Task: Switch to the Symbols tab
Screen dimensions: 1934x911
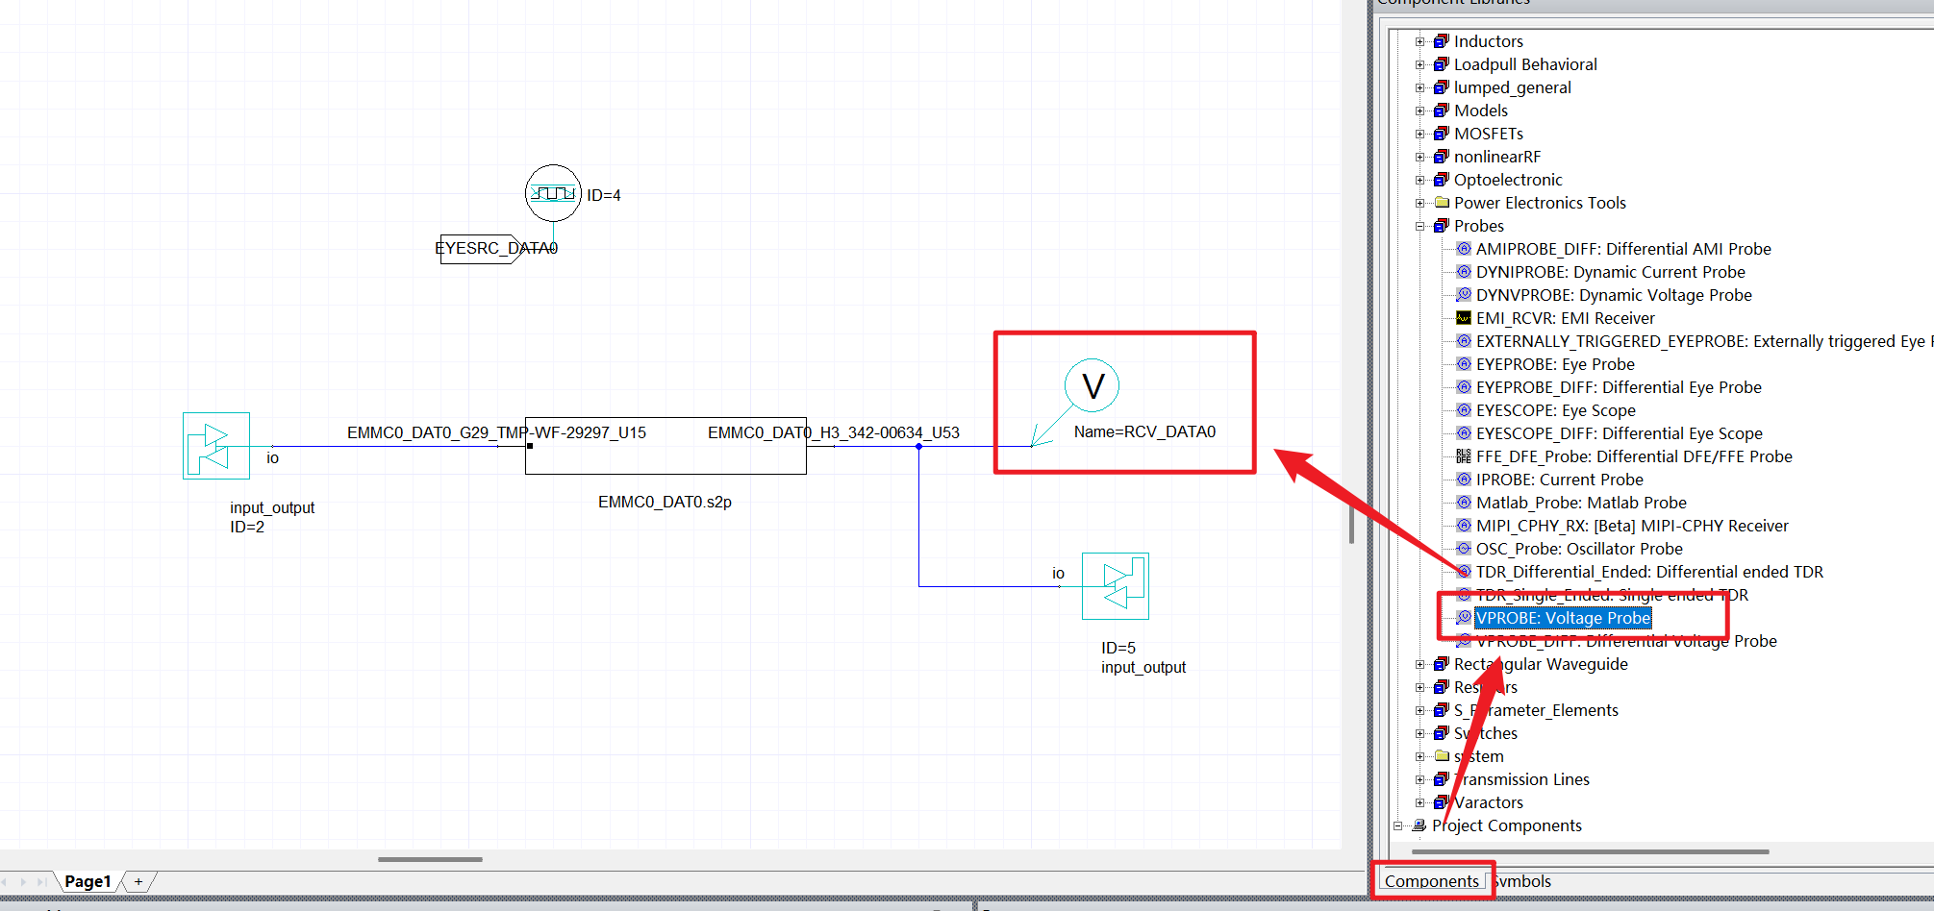Action: coord(1522,881)
